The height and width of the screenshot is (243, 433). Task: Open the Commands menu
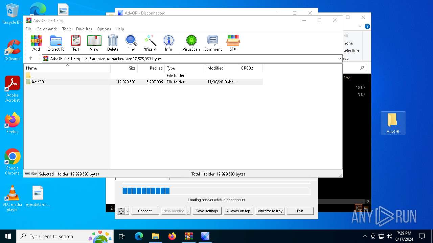[47, 29]
